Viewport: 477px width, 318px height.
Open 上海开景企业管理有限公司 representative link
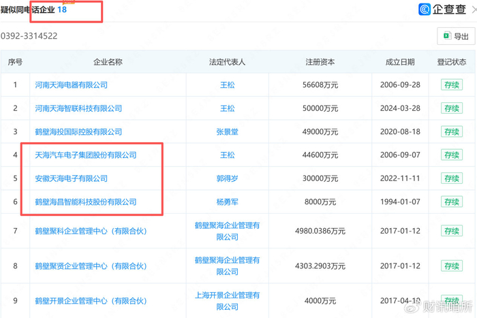[x=227, y=301]
